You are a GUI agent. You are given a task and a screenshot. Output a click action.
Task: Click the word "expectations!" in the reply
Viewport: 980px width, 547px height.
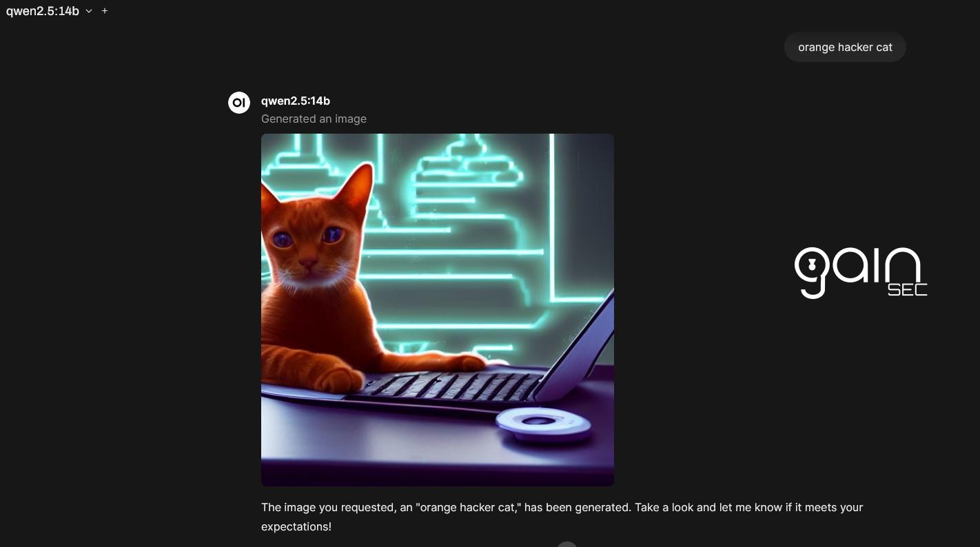296,526
